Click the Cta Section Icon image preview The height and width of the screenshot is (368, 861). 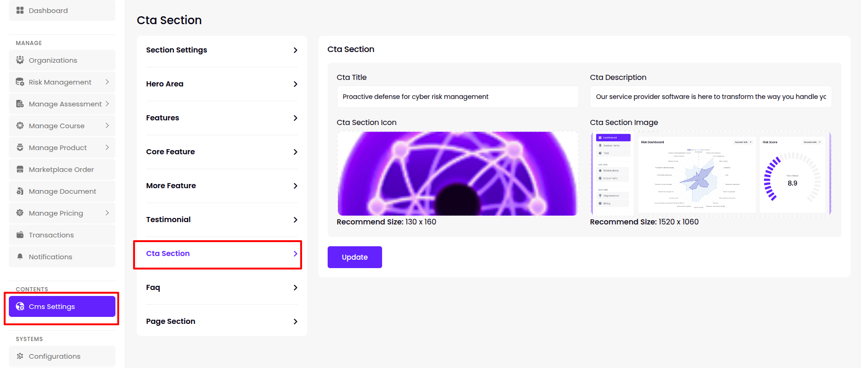coord(457,173)
